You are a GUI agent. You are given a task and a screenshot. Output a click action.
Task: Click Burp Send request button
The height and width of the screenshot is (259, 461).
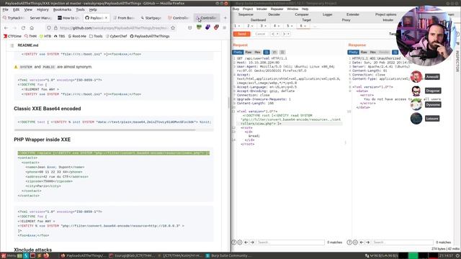pyautogui.click(x=242, y=34)
